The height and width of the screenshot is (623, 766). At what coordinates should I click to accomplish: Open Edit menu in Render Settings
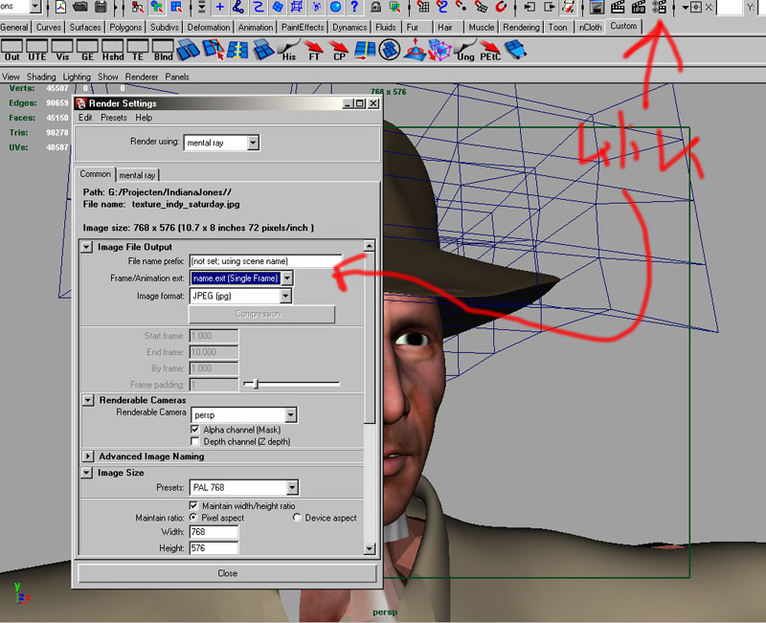pyautogui.click(x=85, y=117)
